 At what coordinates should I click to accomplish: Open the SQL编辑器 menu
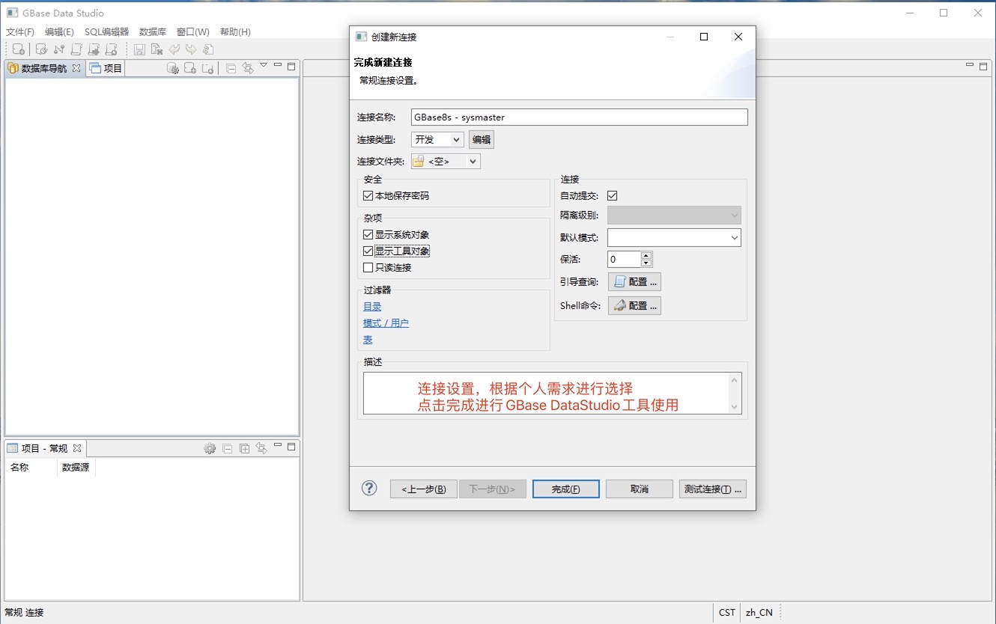pyautogui.click(x=106, y=32)
